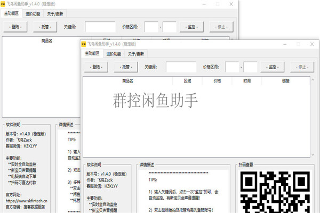
Task: Click the https://www.skfintech.cn address in back window
Action: tap(27, 201)
